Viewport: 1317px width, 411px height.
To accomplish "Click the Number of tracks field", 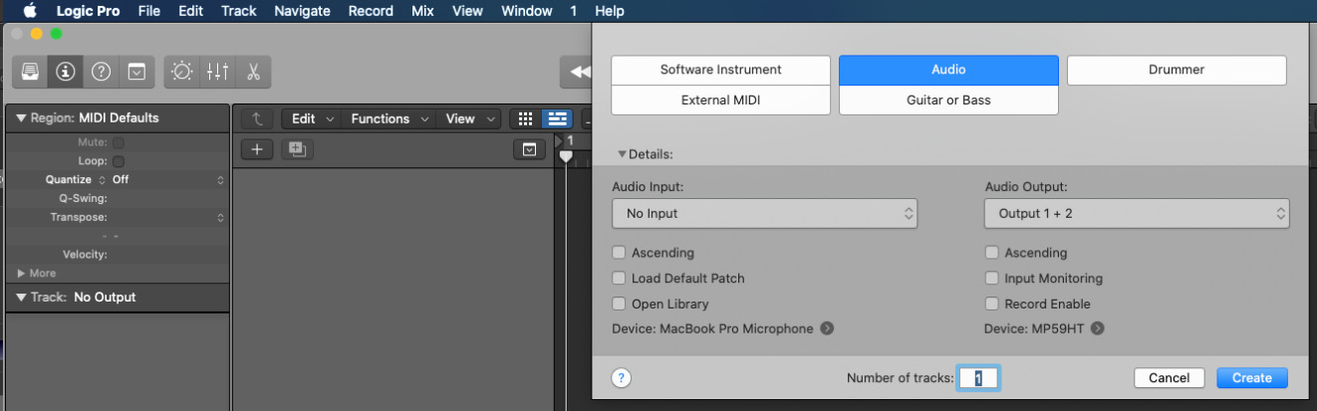I will [x=978, y=378].
